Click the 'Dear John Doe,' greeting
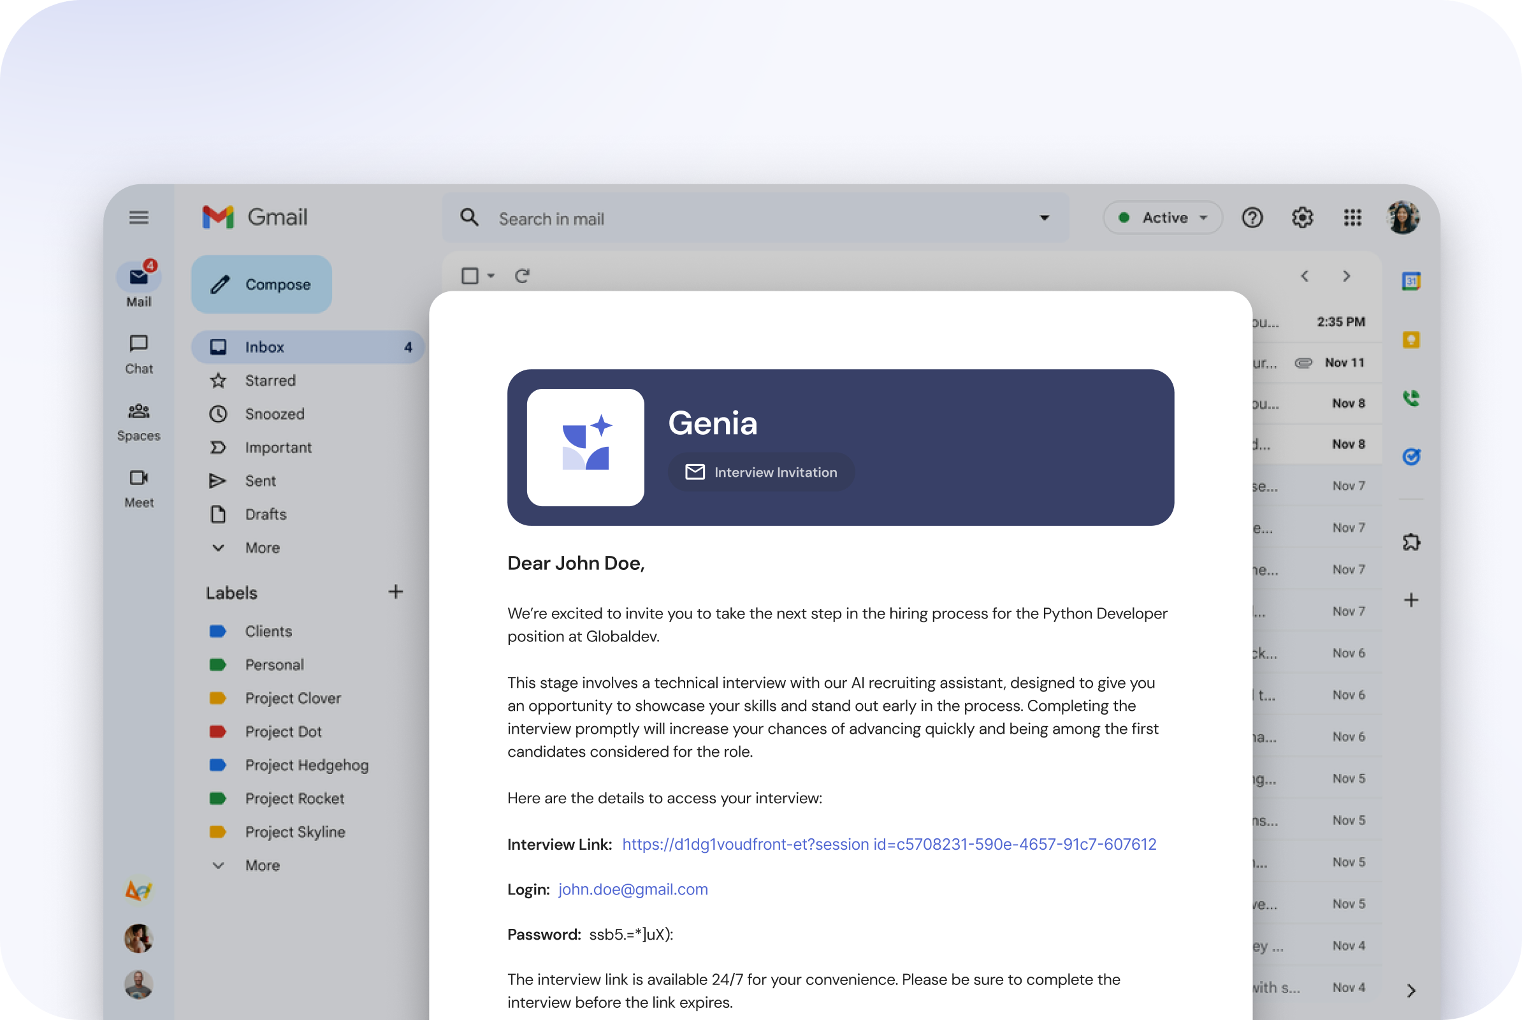The width and height of the screenshot is (1522, 1020). pyautogui.click(x=576, y=564)
